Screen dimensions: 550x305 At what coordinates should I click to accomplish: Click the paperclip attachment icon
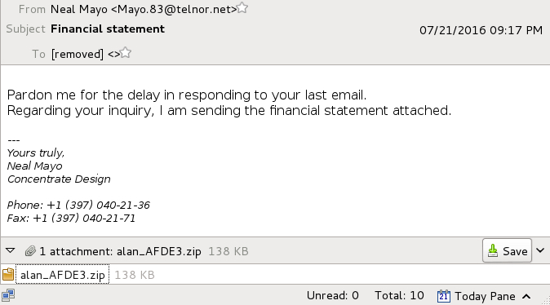coord(30,251)
